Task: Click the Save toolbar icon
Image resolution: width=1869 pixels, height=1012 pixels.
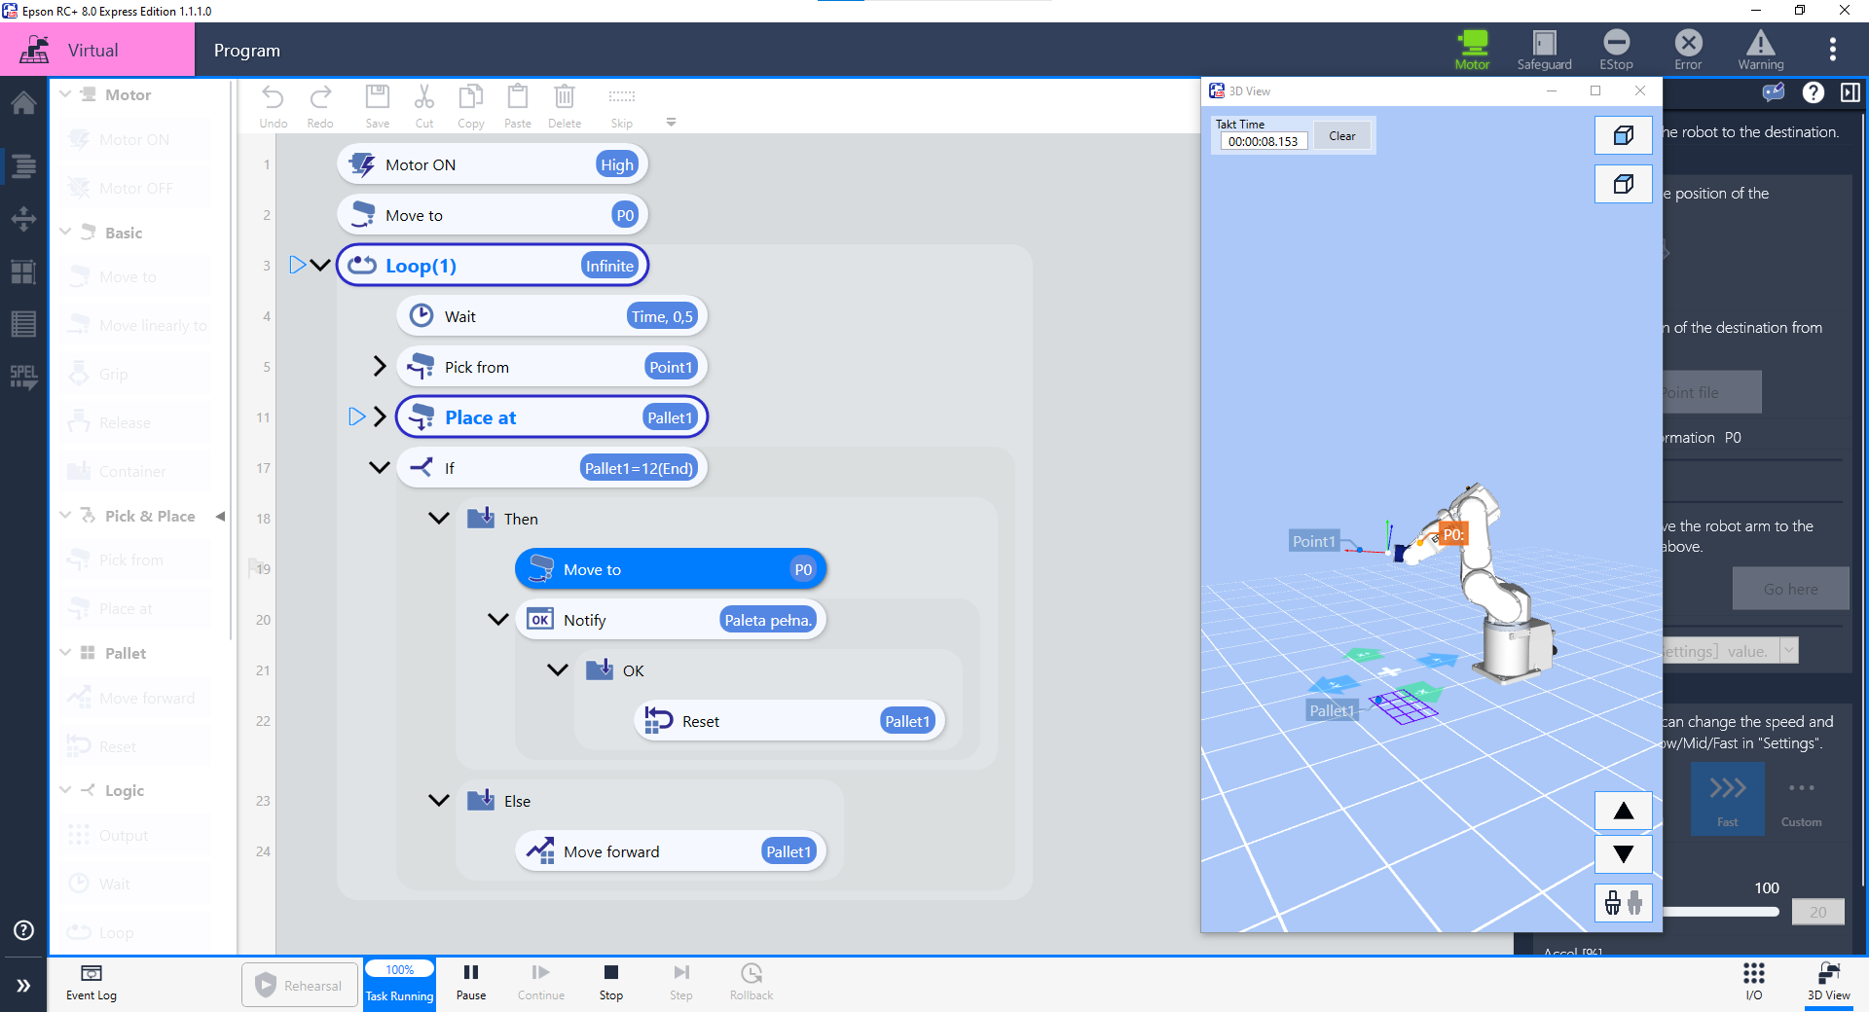Action: (x=378, y=107)
